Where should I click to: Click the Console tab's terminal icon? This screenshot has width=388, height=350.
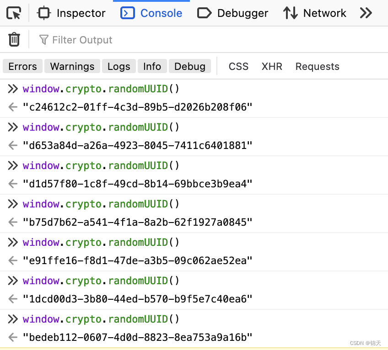coord(127,13)
